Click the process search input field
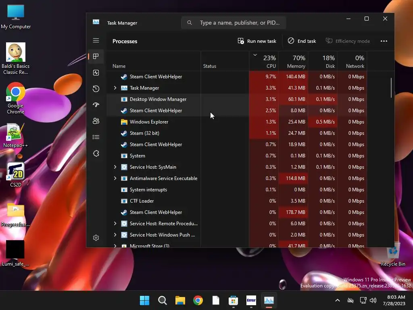 click(x=234, y=23)
